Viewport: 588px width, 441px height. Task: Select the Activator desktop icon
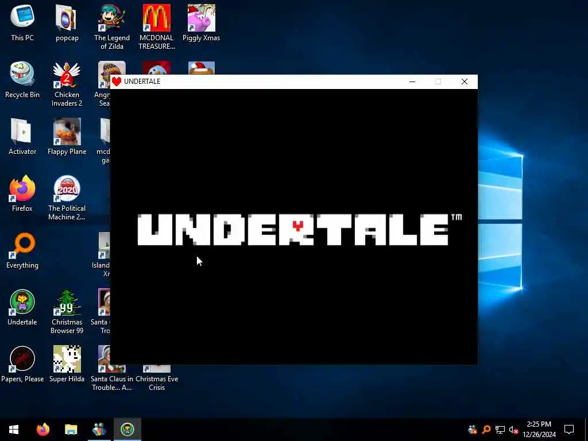pos(22,137)
